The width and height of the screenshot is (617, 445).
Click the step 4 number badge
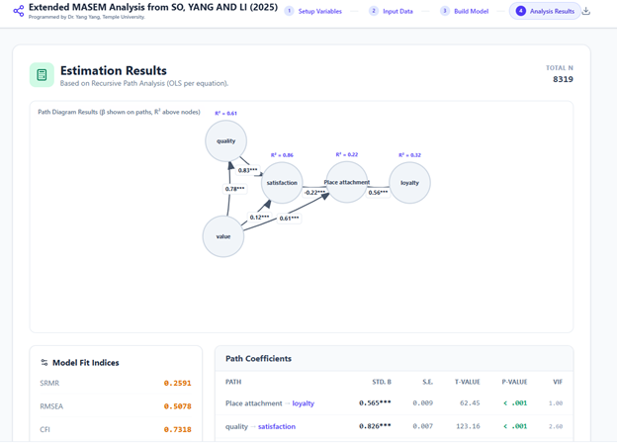(x=521, y=11)
